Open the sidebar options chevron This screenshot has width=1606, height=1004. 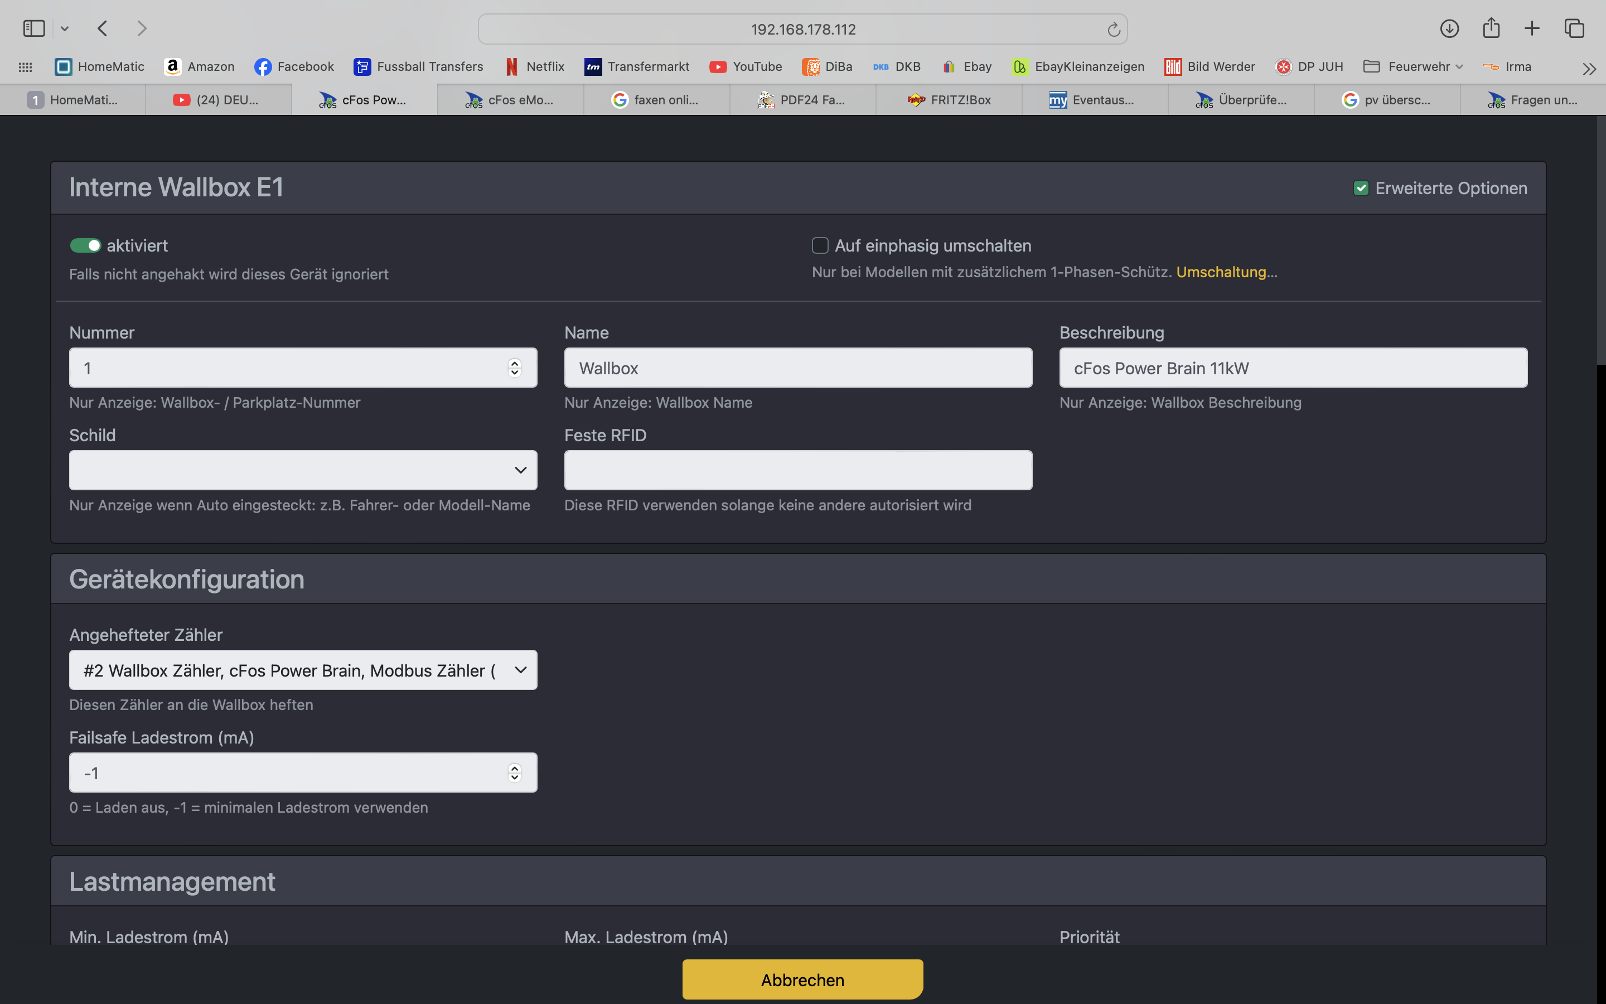click(64, 28)
